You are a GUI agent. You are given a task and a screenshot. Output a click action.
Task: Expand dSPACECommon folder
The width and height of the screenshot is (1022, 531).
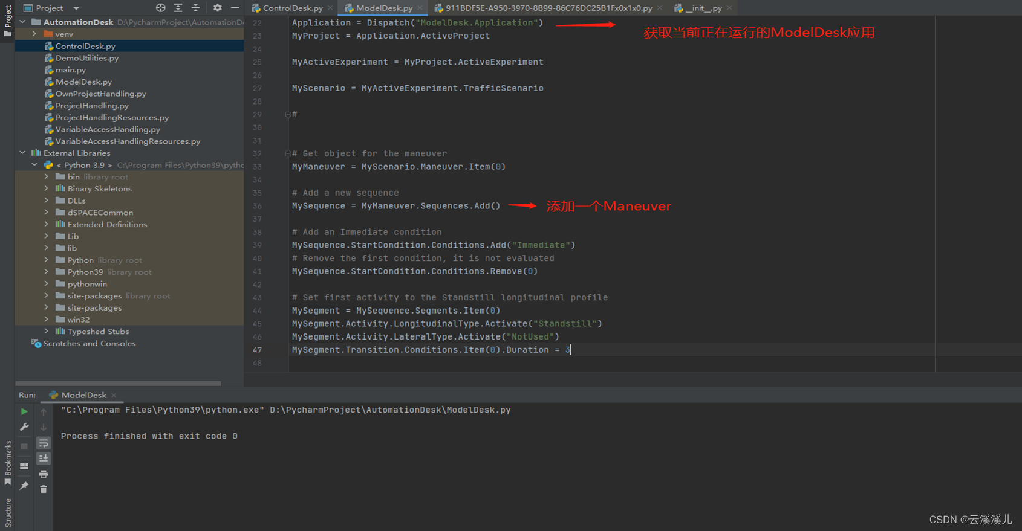pos(47,213)
